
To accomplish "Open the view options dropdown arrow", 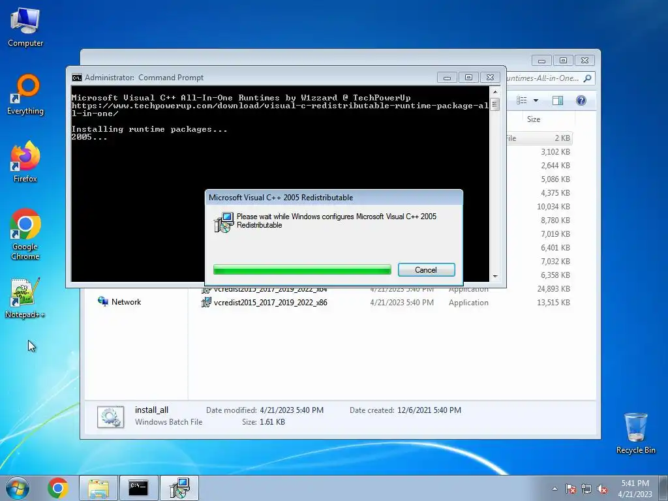I will (x=536, y=100).
